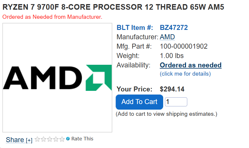This screenshot has width=249, height=148.
Task: Click the Rate This label
Action: click(x=82, y=139)
